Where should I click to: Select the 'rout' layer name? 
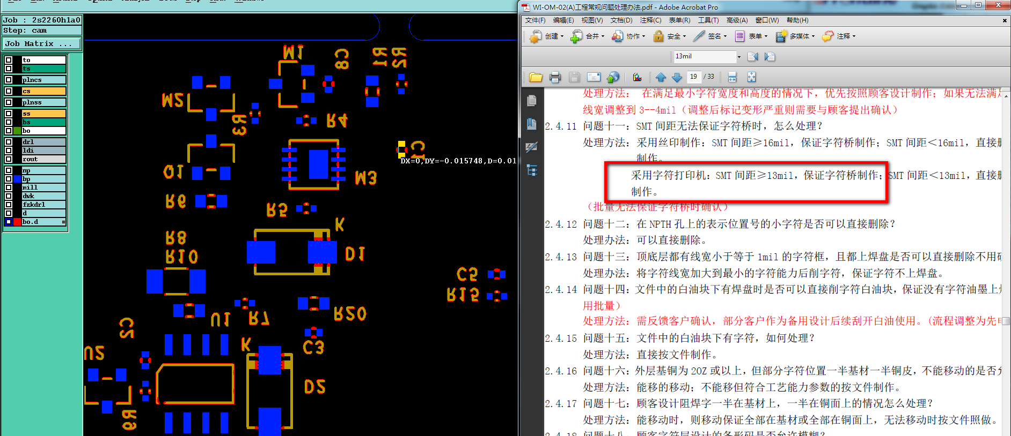(43, 159)
